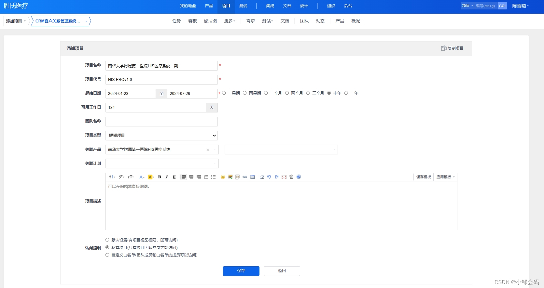Toggle underline formatting in description editor
The height and width of the screenshot is (288, 544).
click(174, 177)
